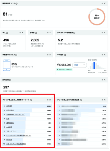Select the 5.2 seekers per job value

[60, 40]
